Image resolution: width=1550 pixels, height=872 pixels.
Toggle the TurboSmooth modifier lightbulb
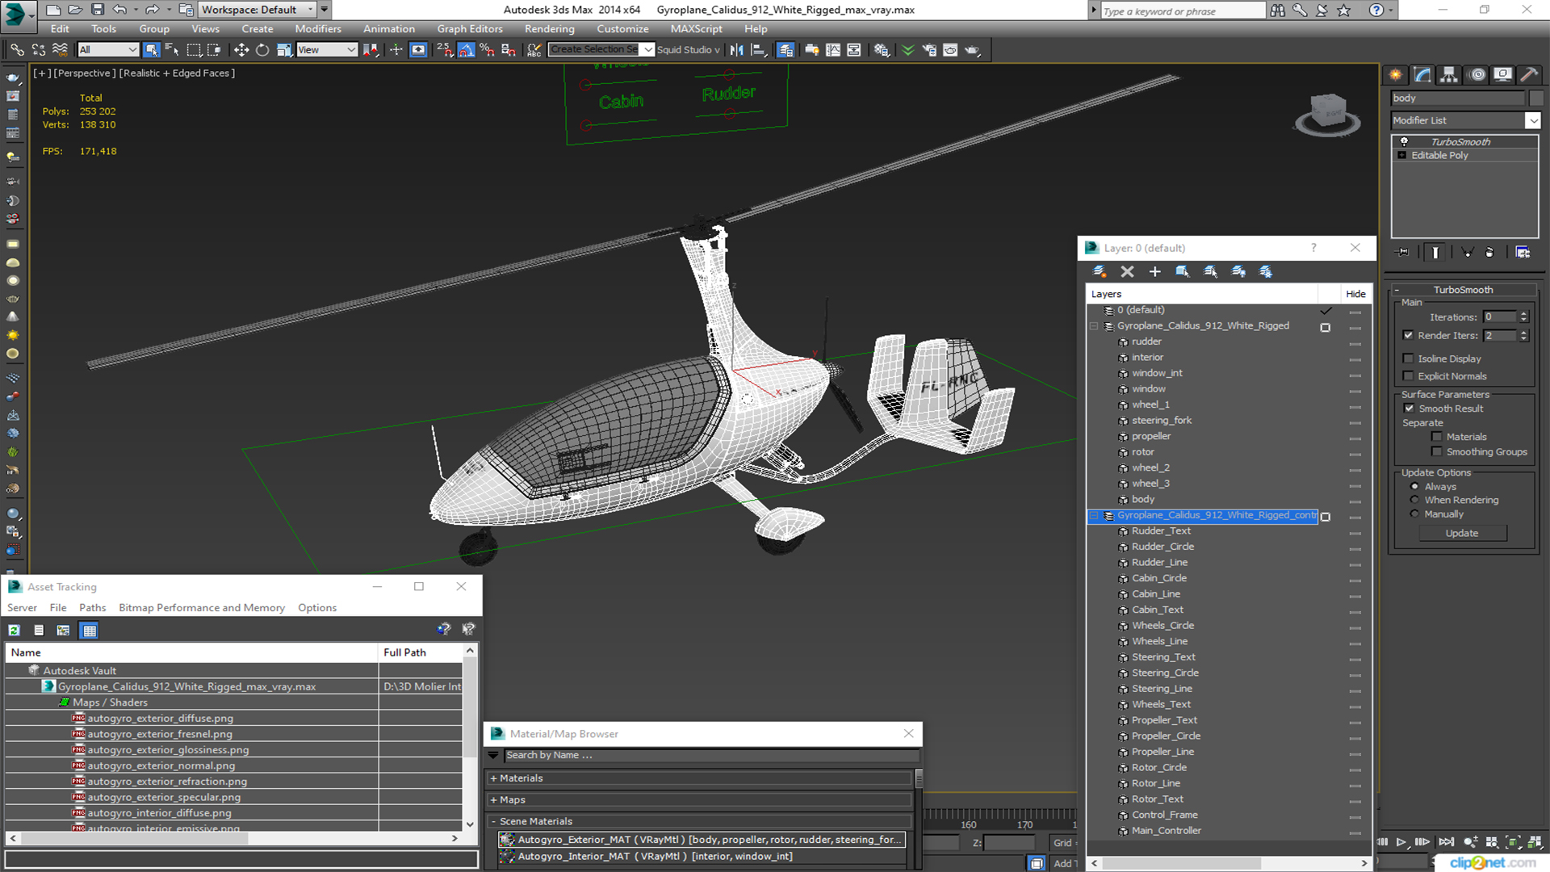1404,142
